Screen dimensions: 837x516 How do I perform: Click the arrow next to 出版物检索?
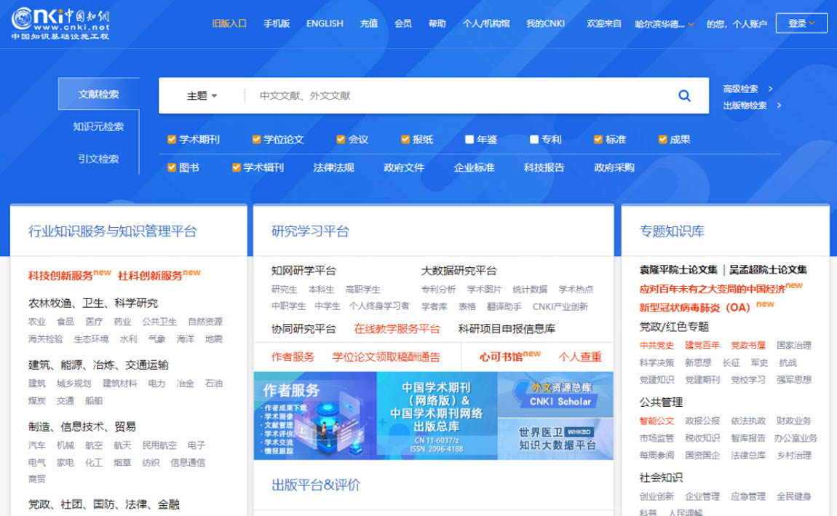779,106
